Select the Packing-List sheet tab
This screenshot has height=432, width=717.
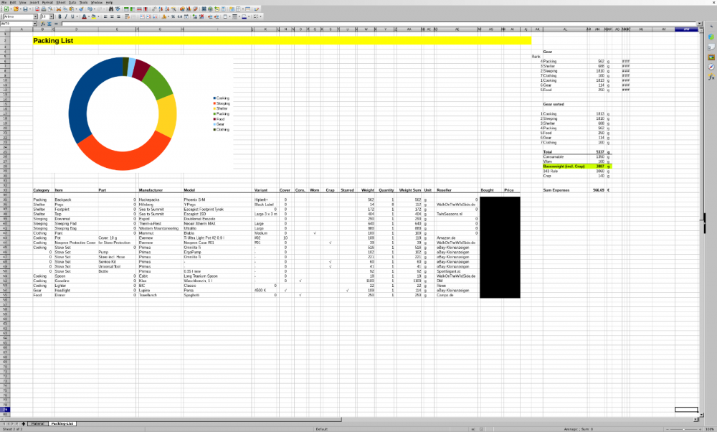pyautogui.click(x=62, y=423)
